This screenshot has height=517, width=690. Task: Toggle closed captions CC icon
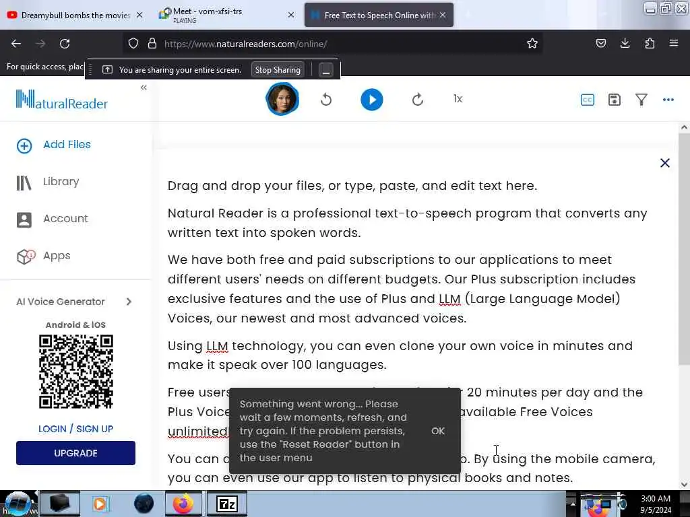588,100
